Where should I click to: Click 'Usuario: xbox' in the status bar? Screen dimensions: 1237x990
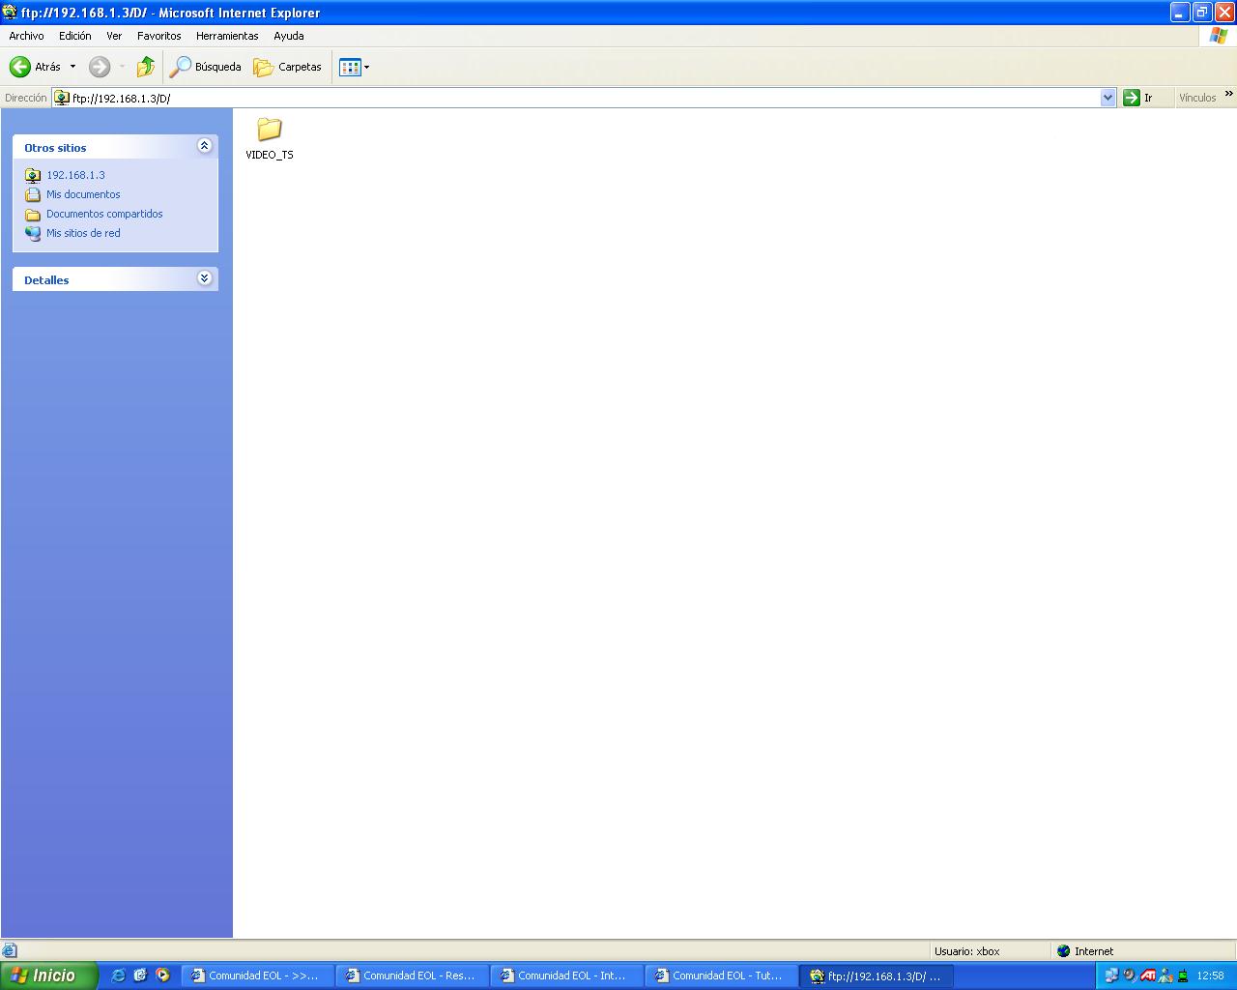tap(966, 951)
